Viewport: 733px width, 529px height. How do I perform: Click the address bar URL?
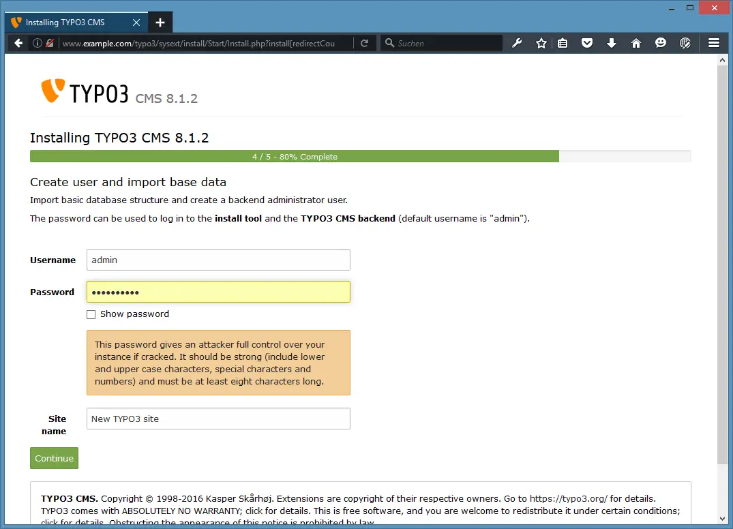[x=198, y=44]
